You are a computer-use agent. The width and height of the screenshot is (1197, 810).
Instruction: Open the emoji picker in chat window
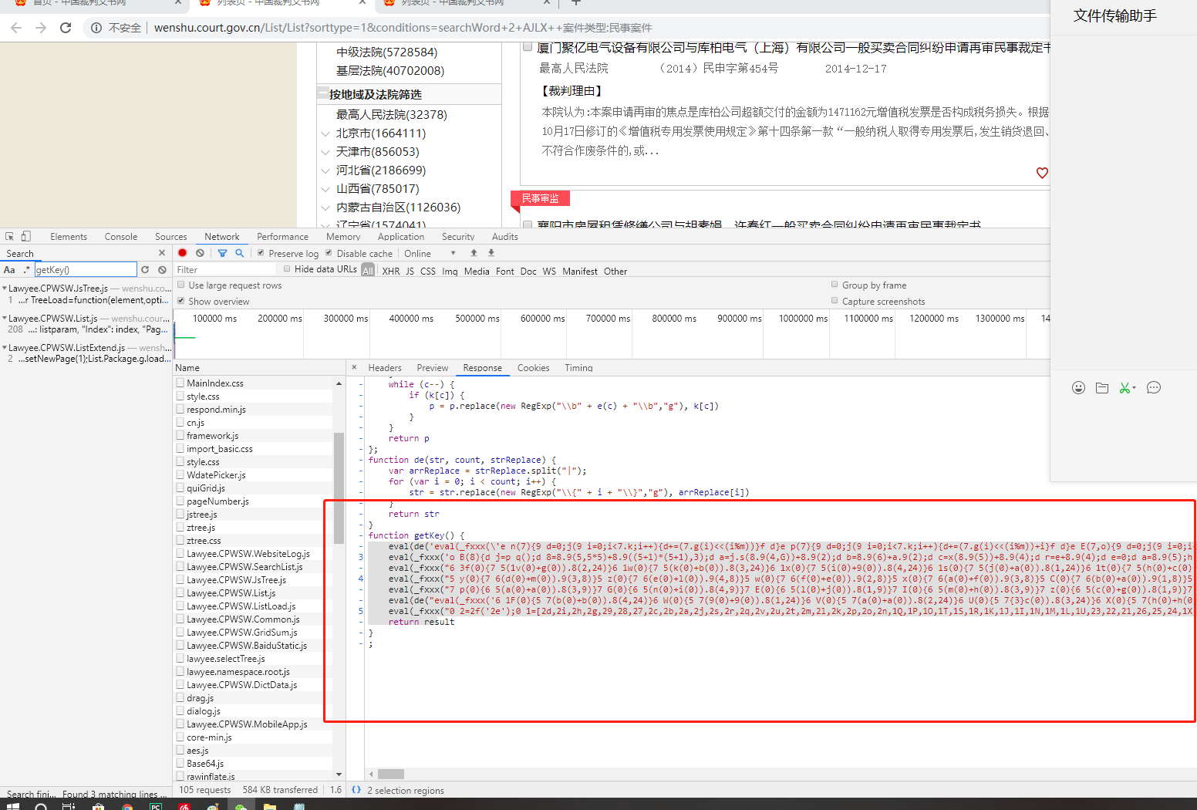(1078, 388)
